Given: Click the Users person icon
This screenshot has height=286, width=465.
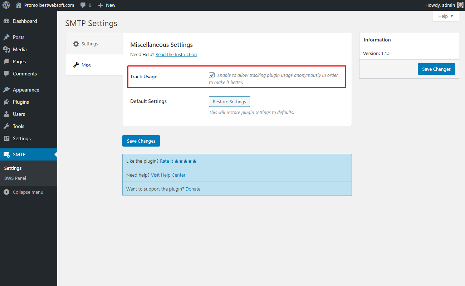Looking at the screenshot, I should 6,114.
